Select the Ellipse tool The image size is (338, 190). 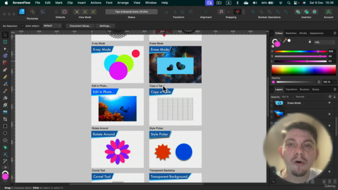[x=5, y=133]
